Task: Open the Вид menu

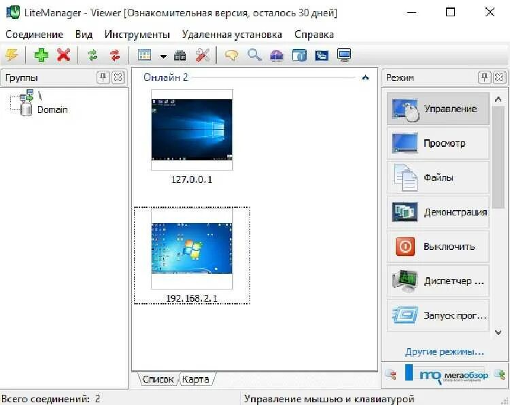Action: tap(84, 35)
